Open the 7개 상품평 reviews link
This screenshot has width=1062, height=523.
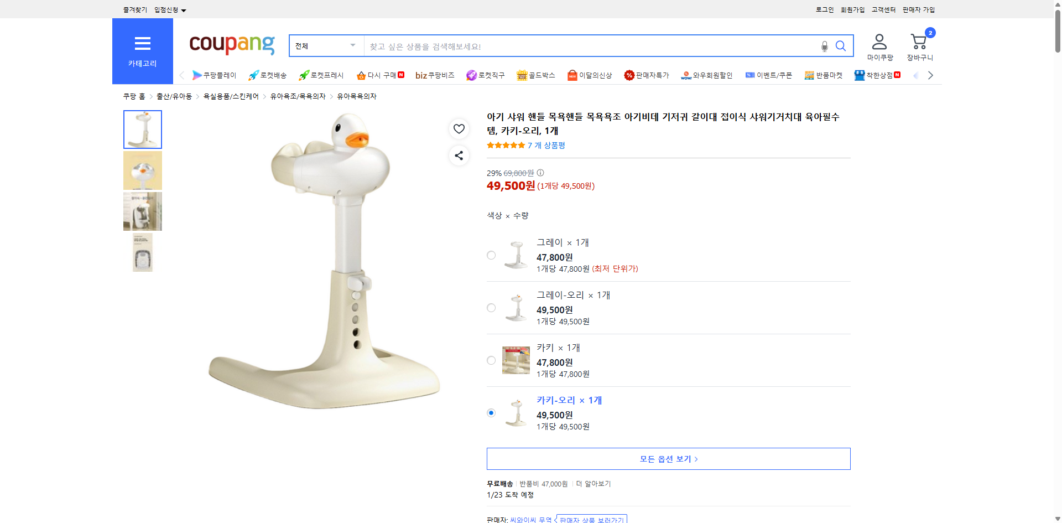coord(546,145)
